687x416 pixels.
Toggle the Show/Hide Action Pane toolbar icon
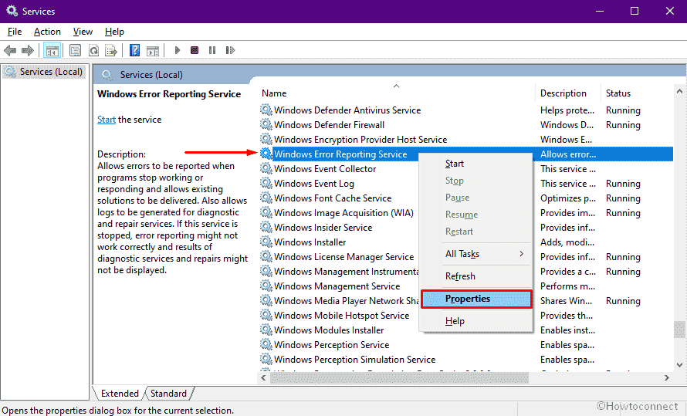[153, 51]
